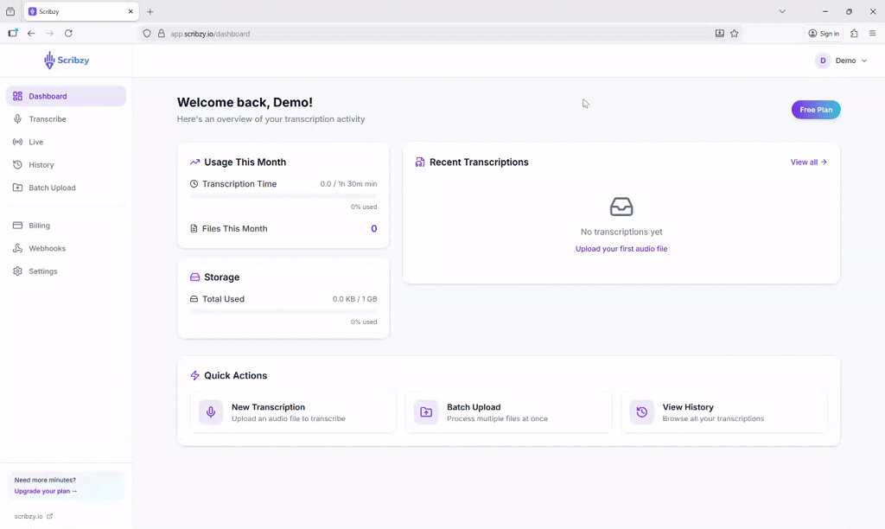Open New Transcription microphone icon
This screenshot has width=885, height=529.
[211, 412]
